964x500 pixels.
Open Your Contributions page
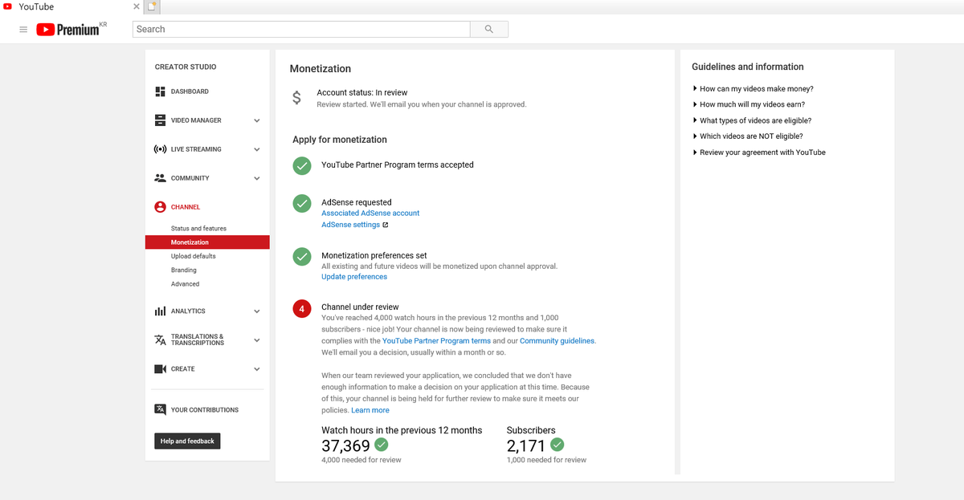[205, 410]
